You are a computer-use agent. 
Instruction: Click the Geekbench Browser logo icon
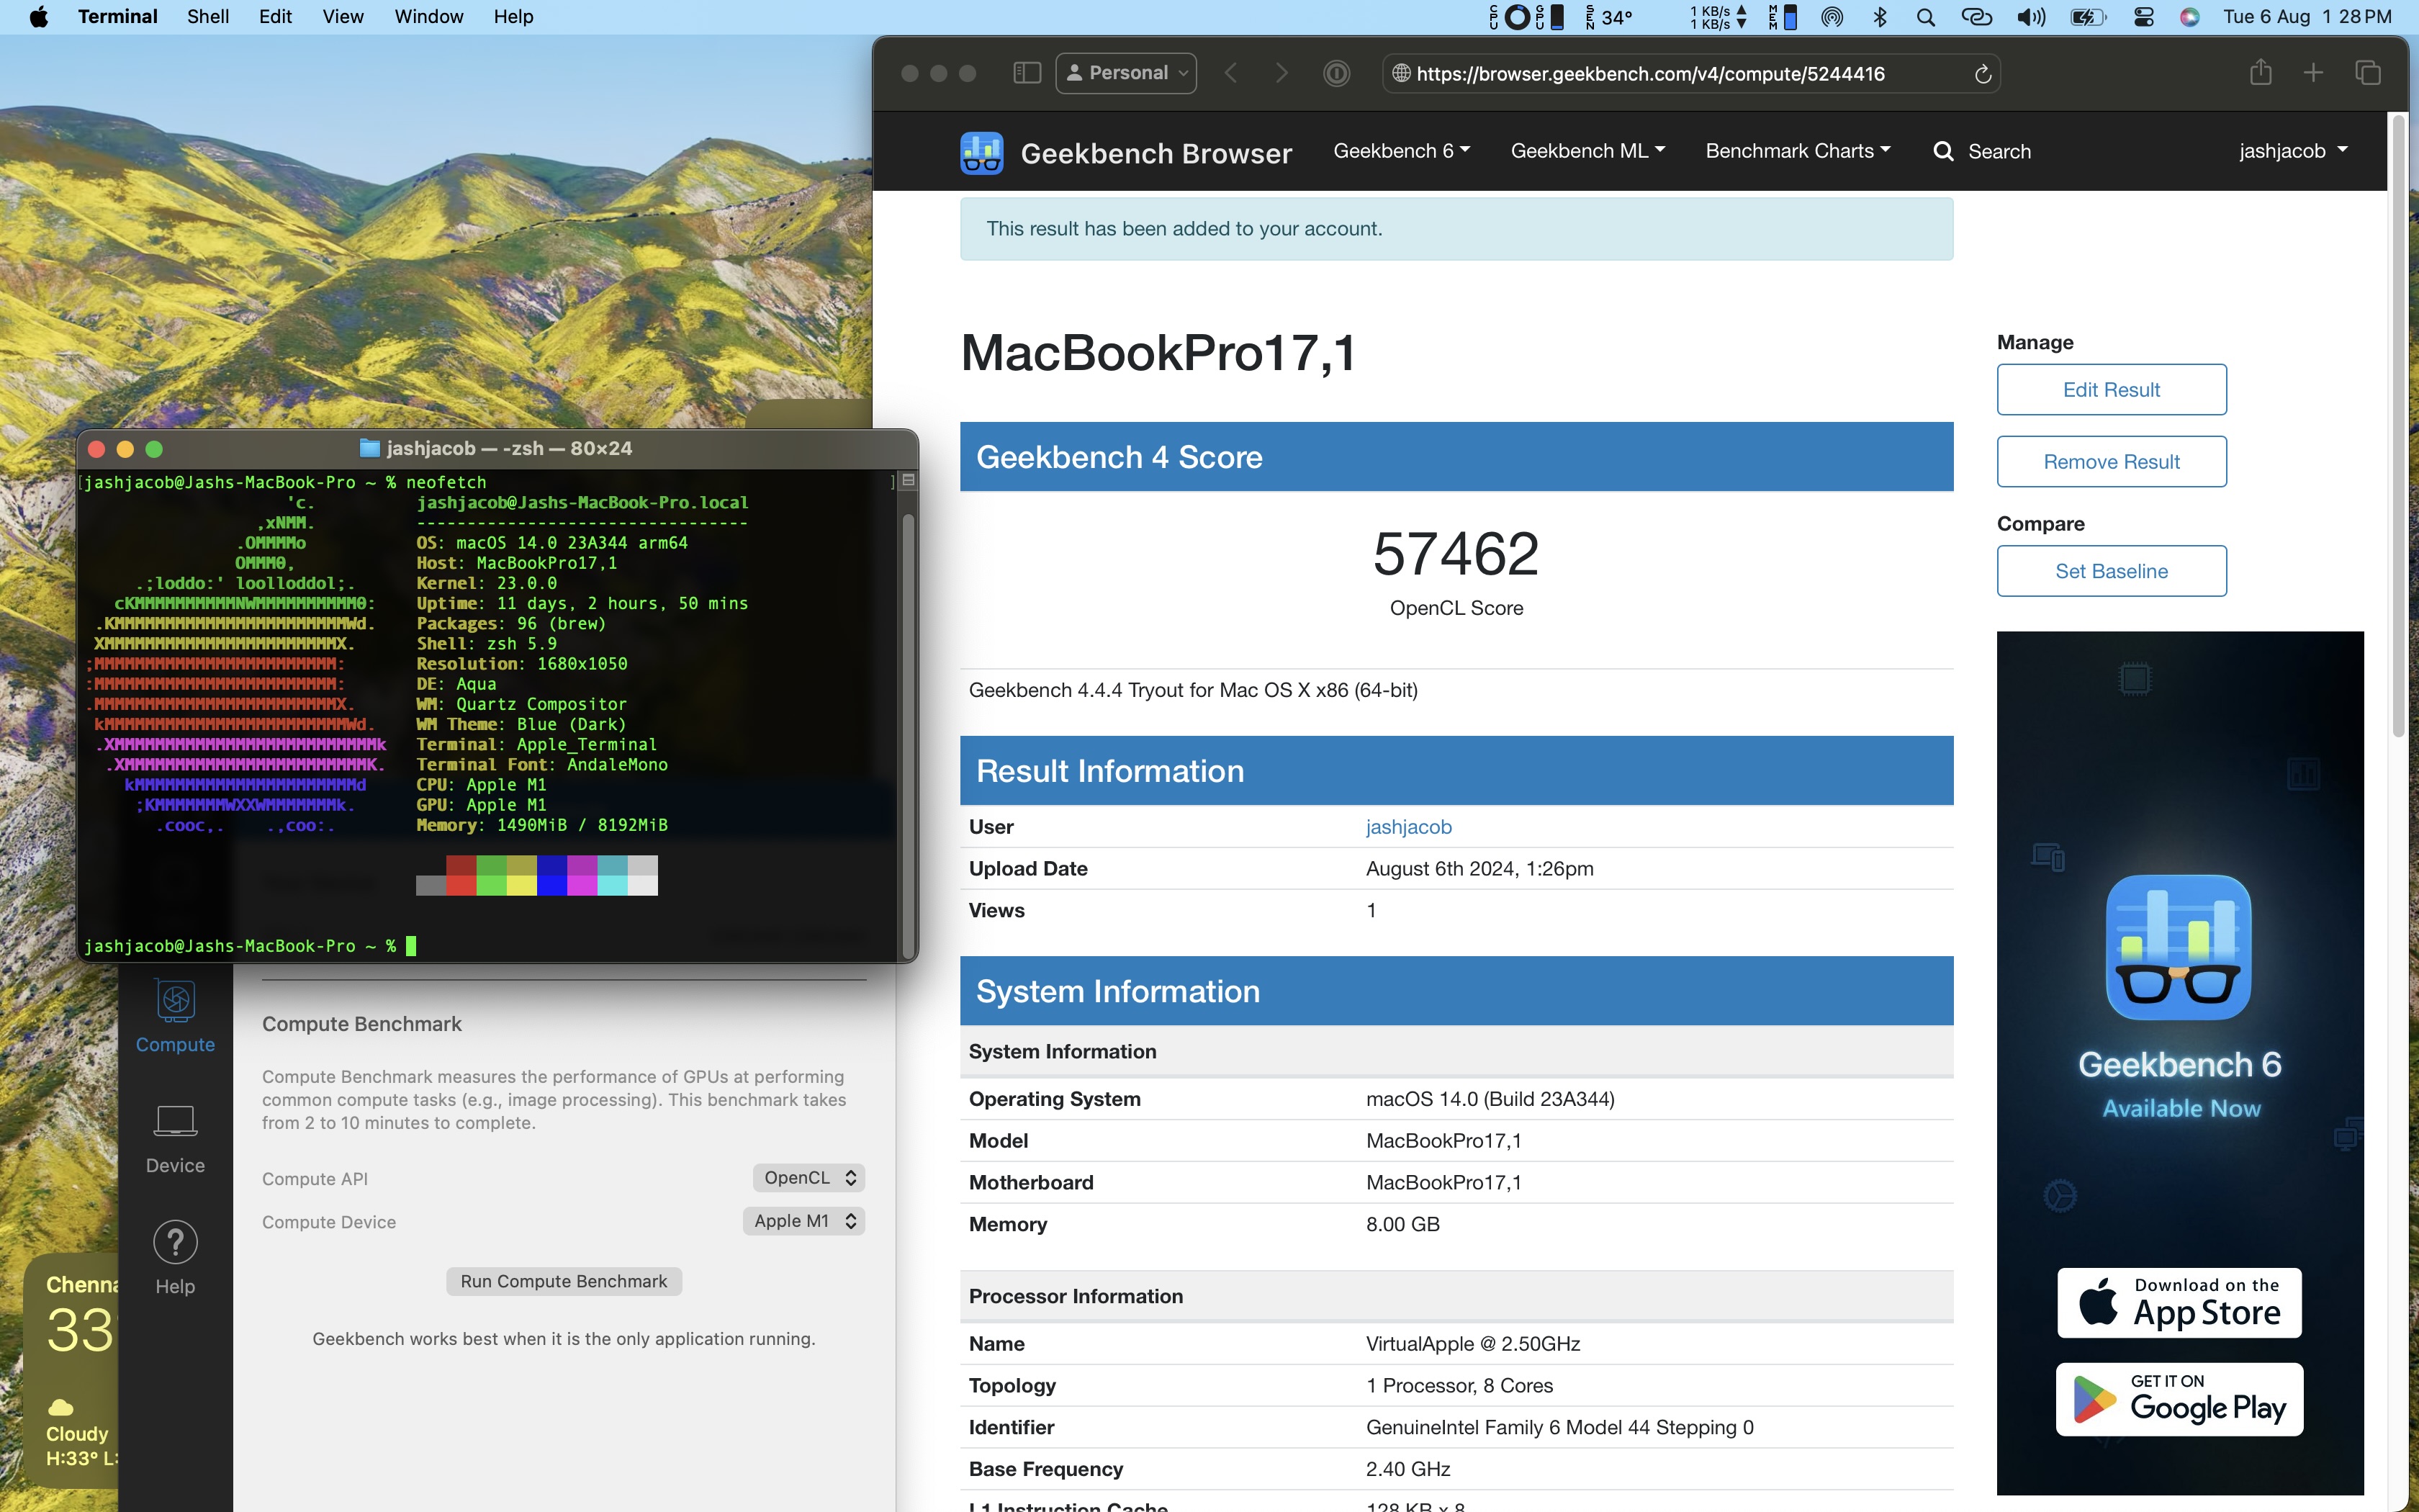coord(981,153)
